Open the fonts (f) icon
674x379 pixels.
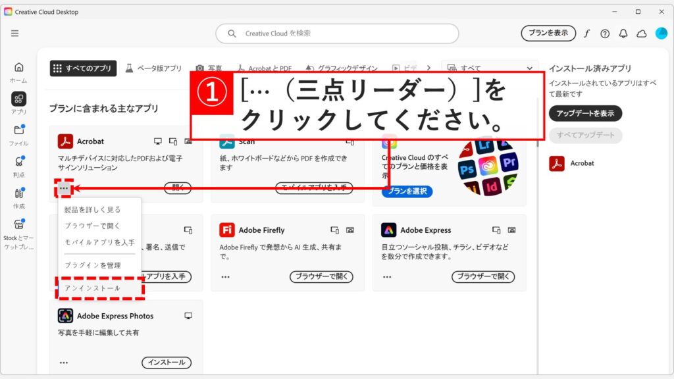(x=586, y=33)
